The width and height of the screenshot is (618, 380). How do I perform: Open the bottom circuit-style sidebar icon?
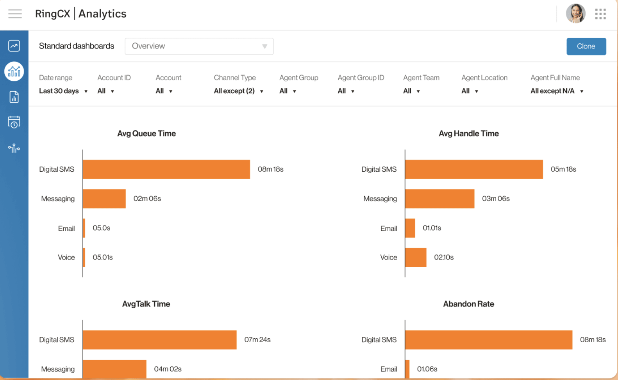14,148
